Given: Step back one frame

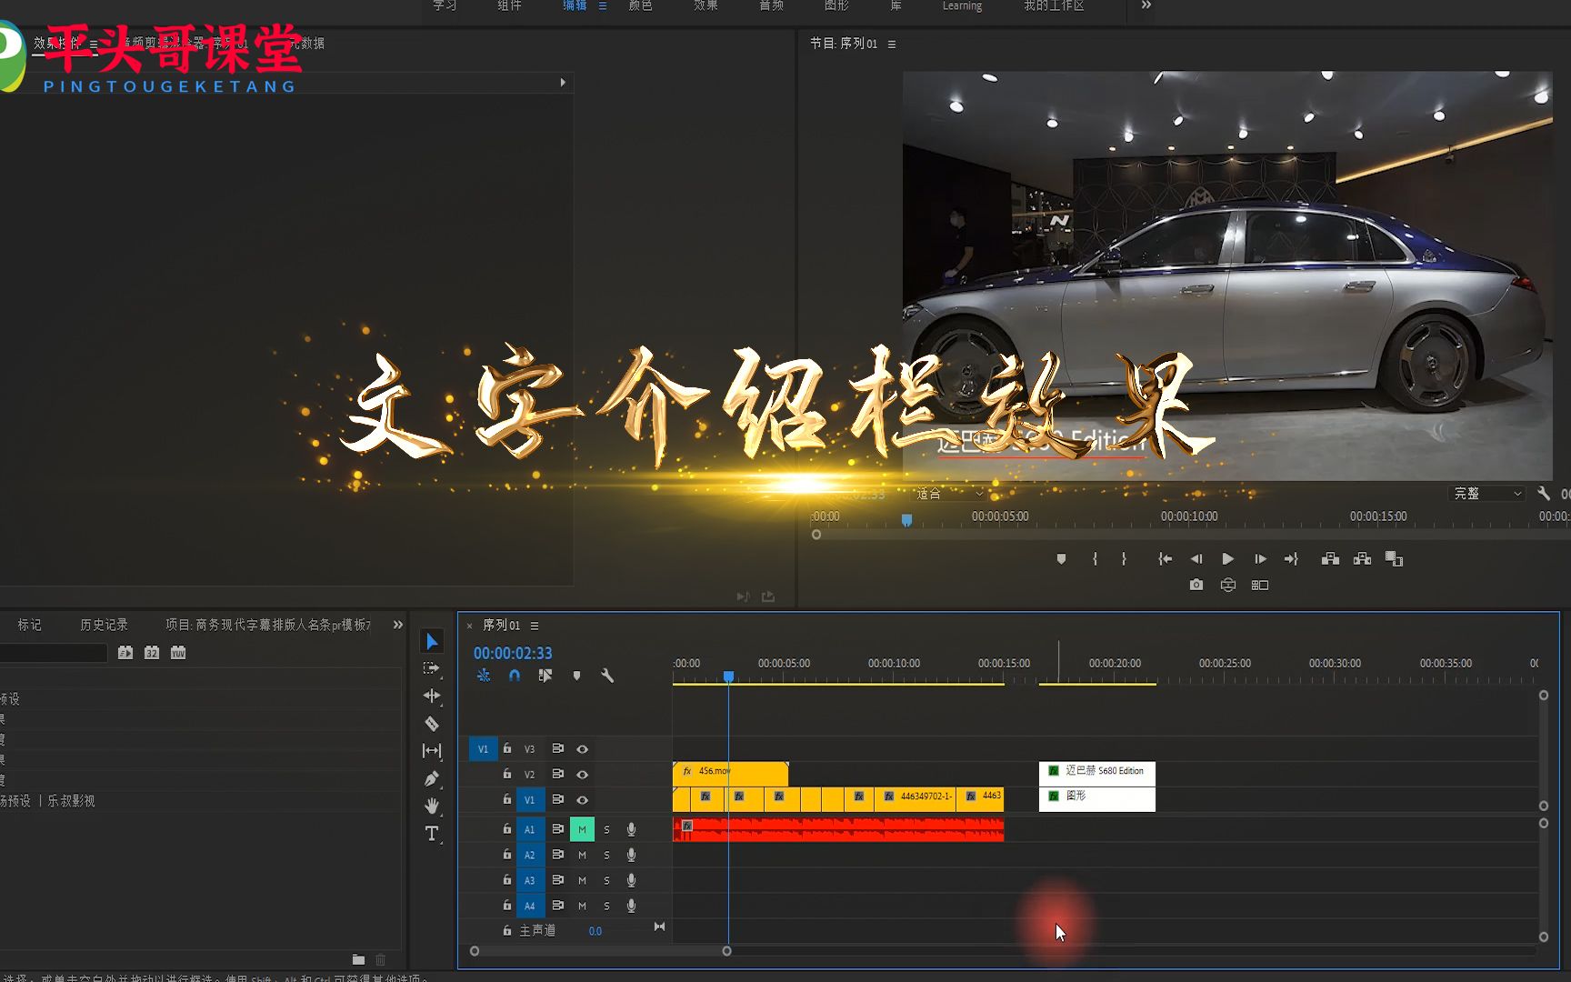Looking at the screenshot, I should click(1196, 559).
